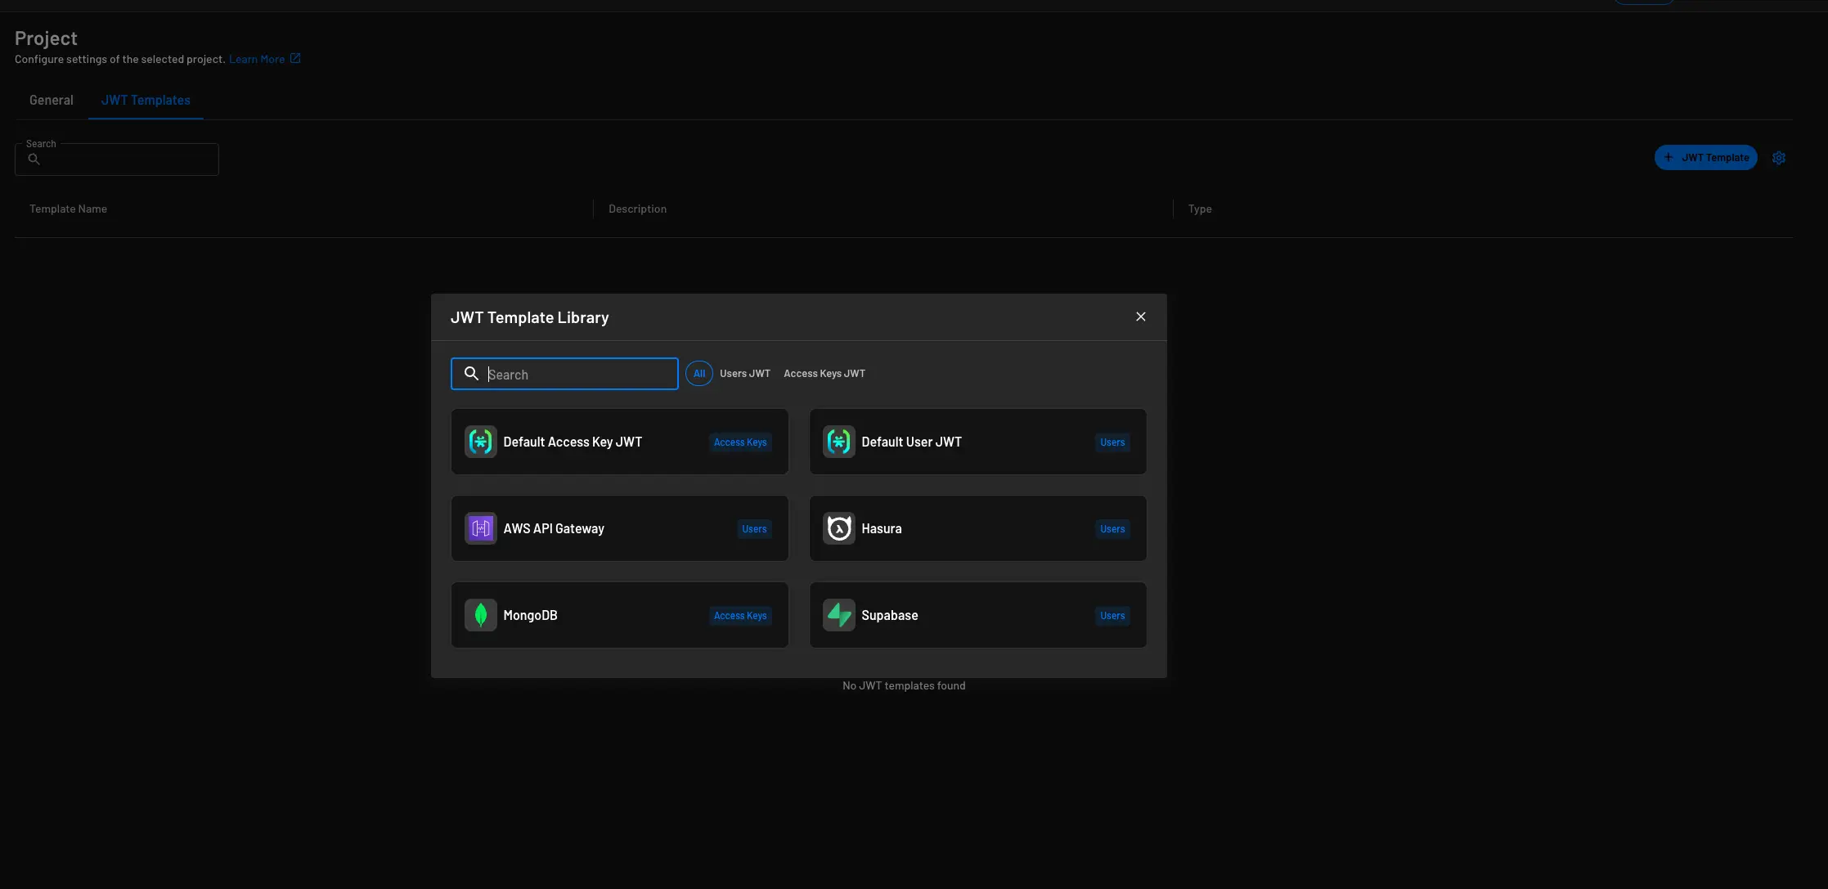Viewport: 1828px width, 889px height.
Task: Click the settings gear beside JWT Template button
Action: [1779, 158]
